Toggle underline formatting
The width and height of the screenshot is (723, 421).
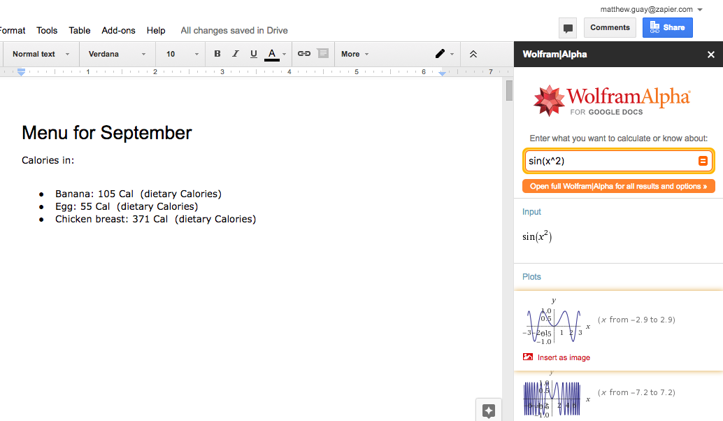254,54
